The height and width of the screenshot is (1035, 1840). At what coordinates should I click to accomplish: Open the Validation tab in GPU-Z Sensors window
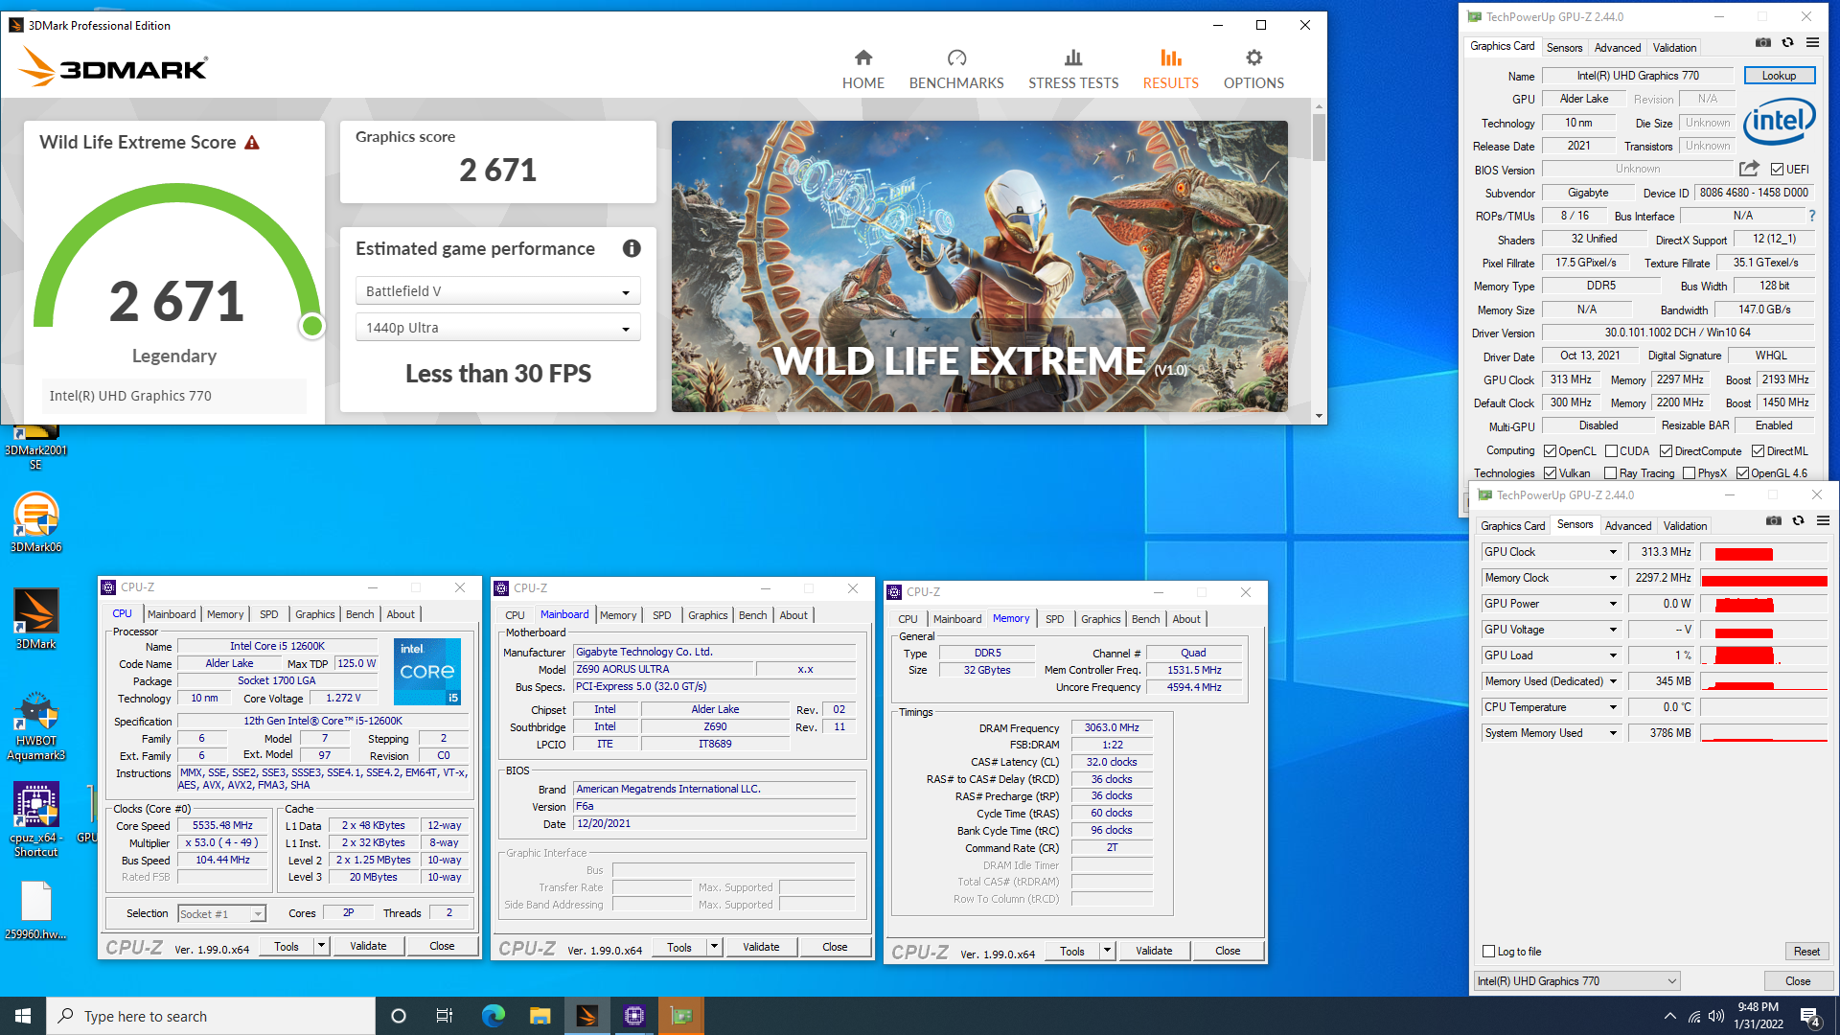[x=1685, y=525]
